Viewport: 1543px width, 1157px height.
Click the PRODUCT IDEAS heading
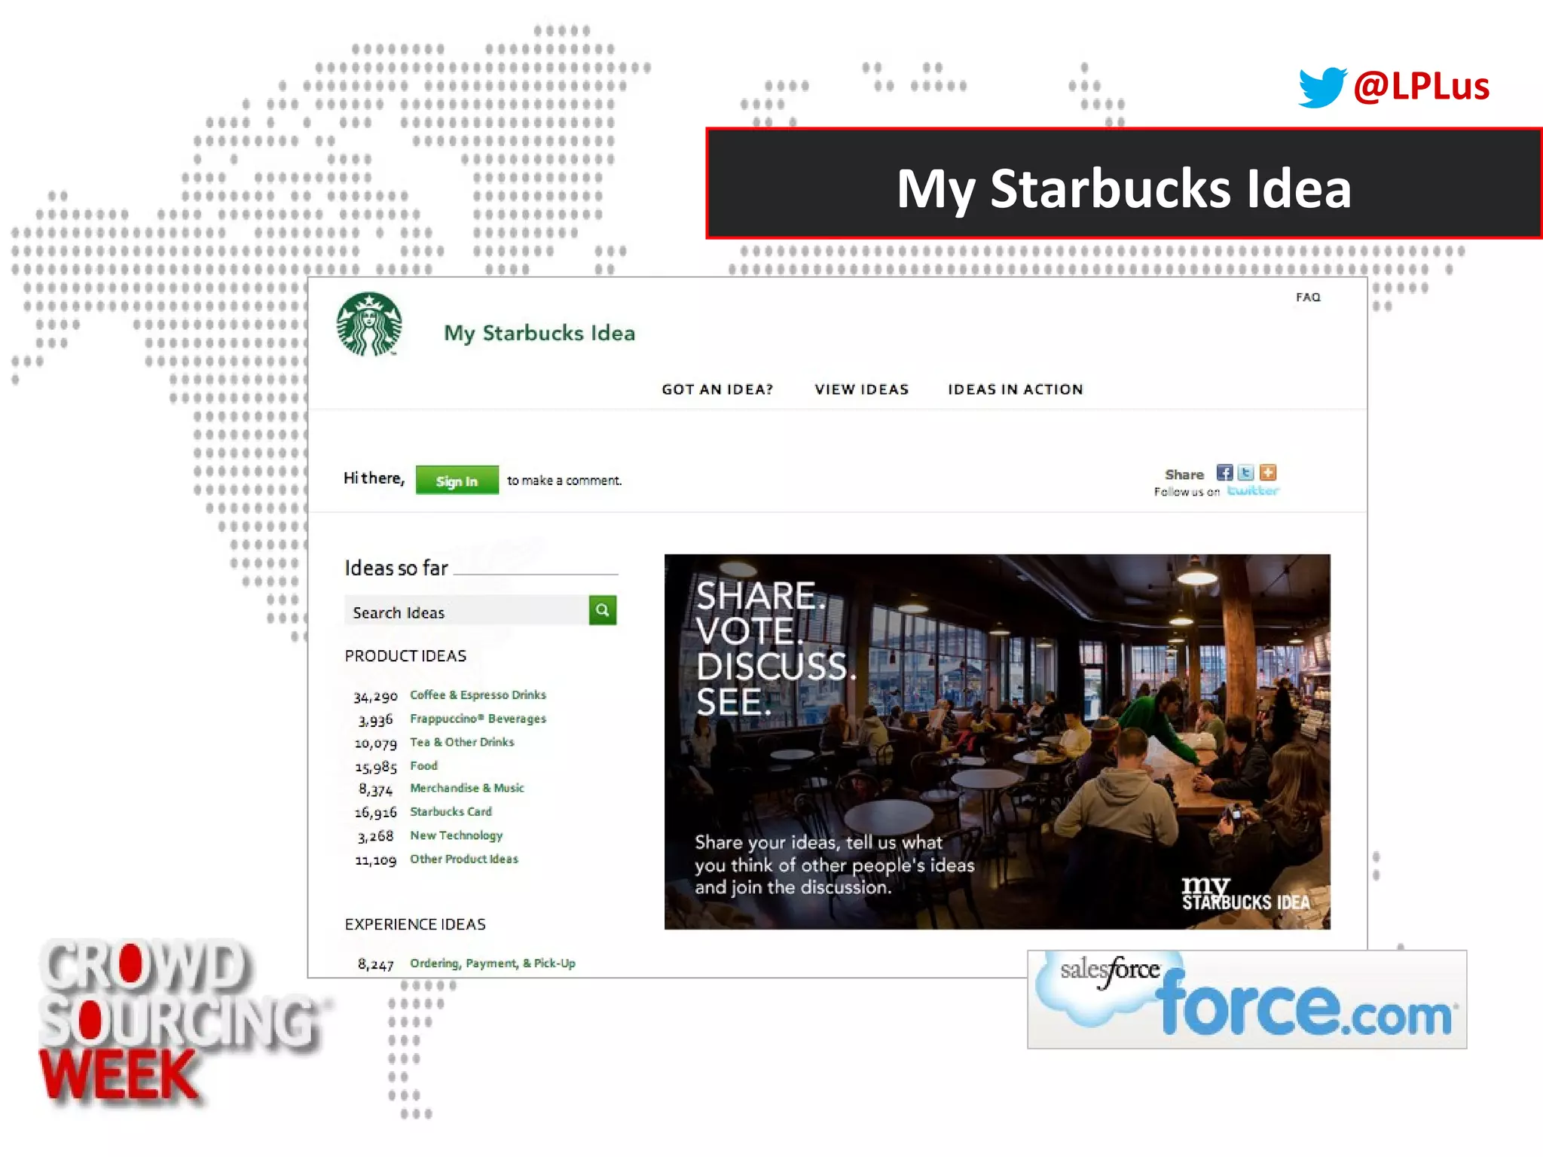pyautogui.click(x=405, y=656)
